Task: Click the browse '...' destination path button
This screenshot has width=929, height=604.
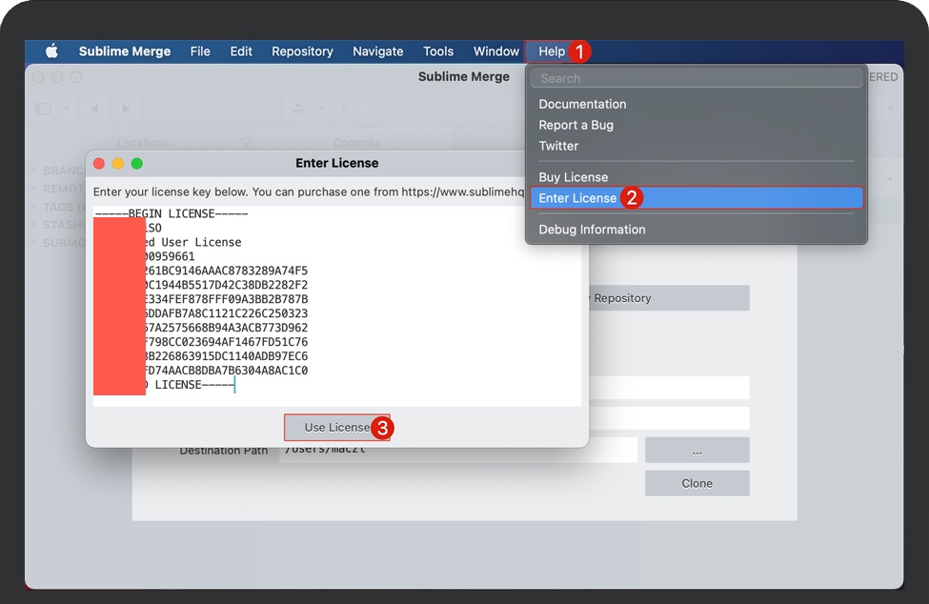Action: pyautogui.click(x=697, y=452)
